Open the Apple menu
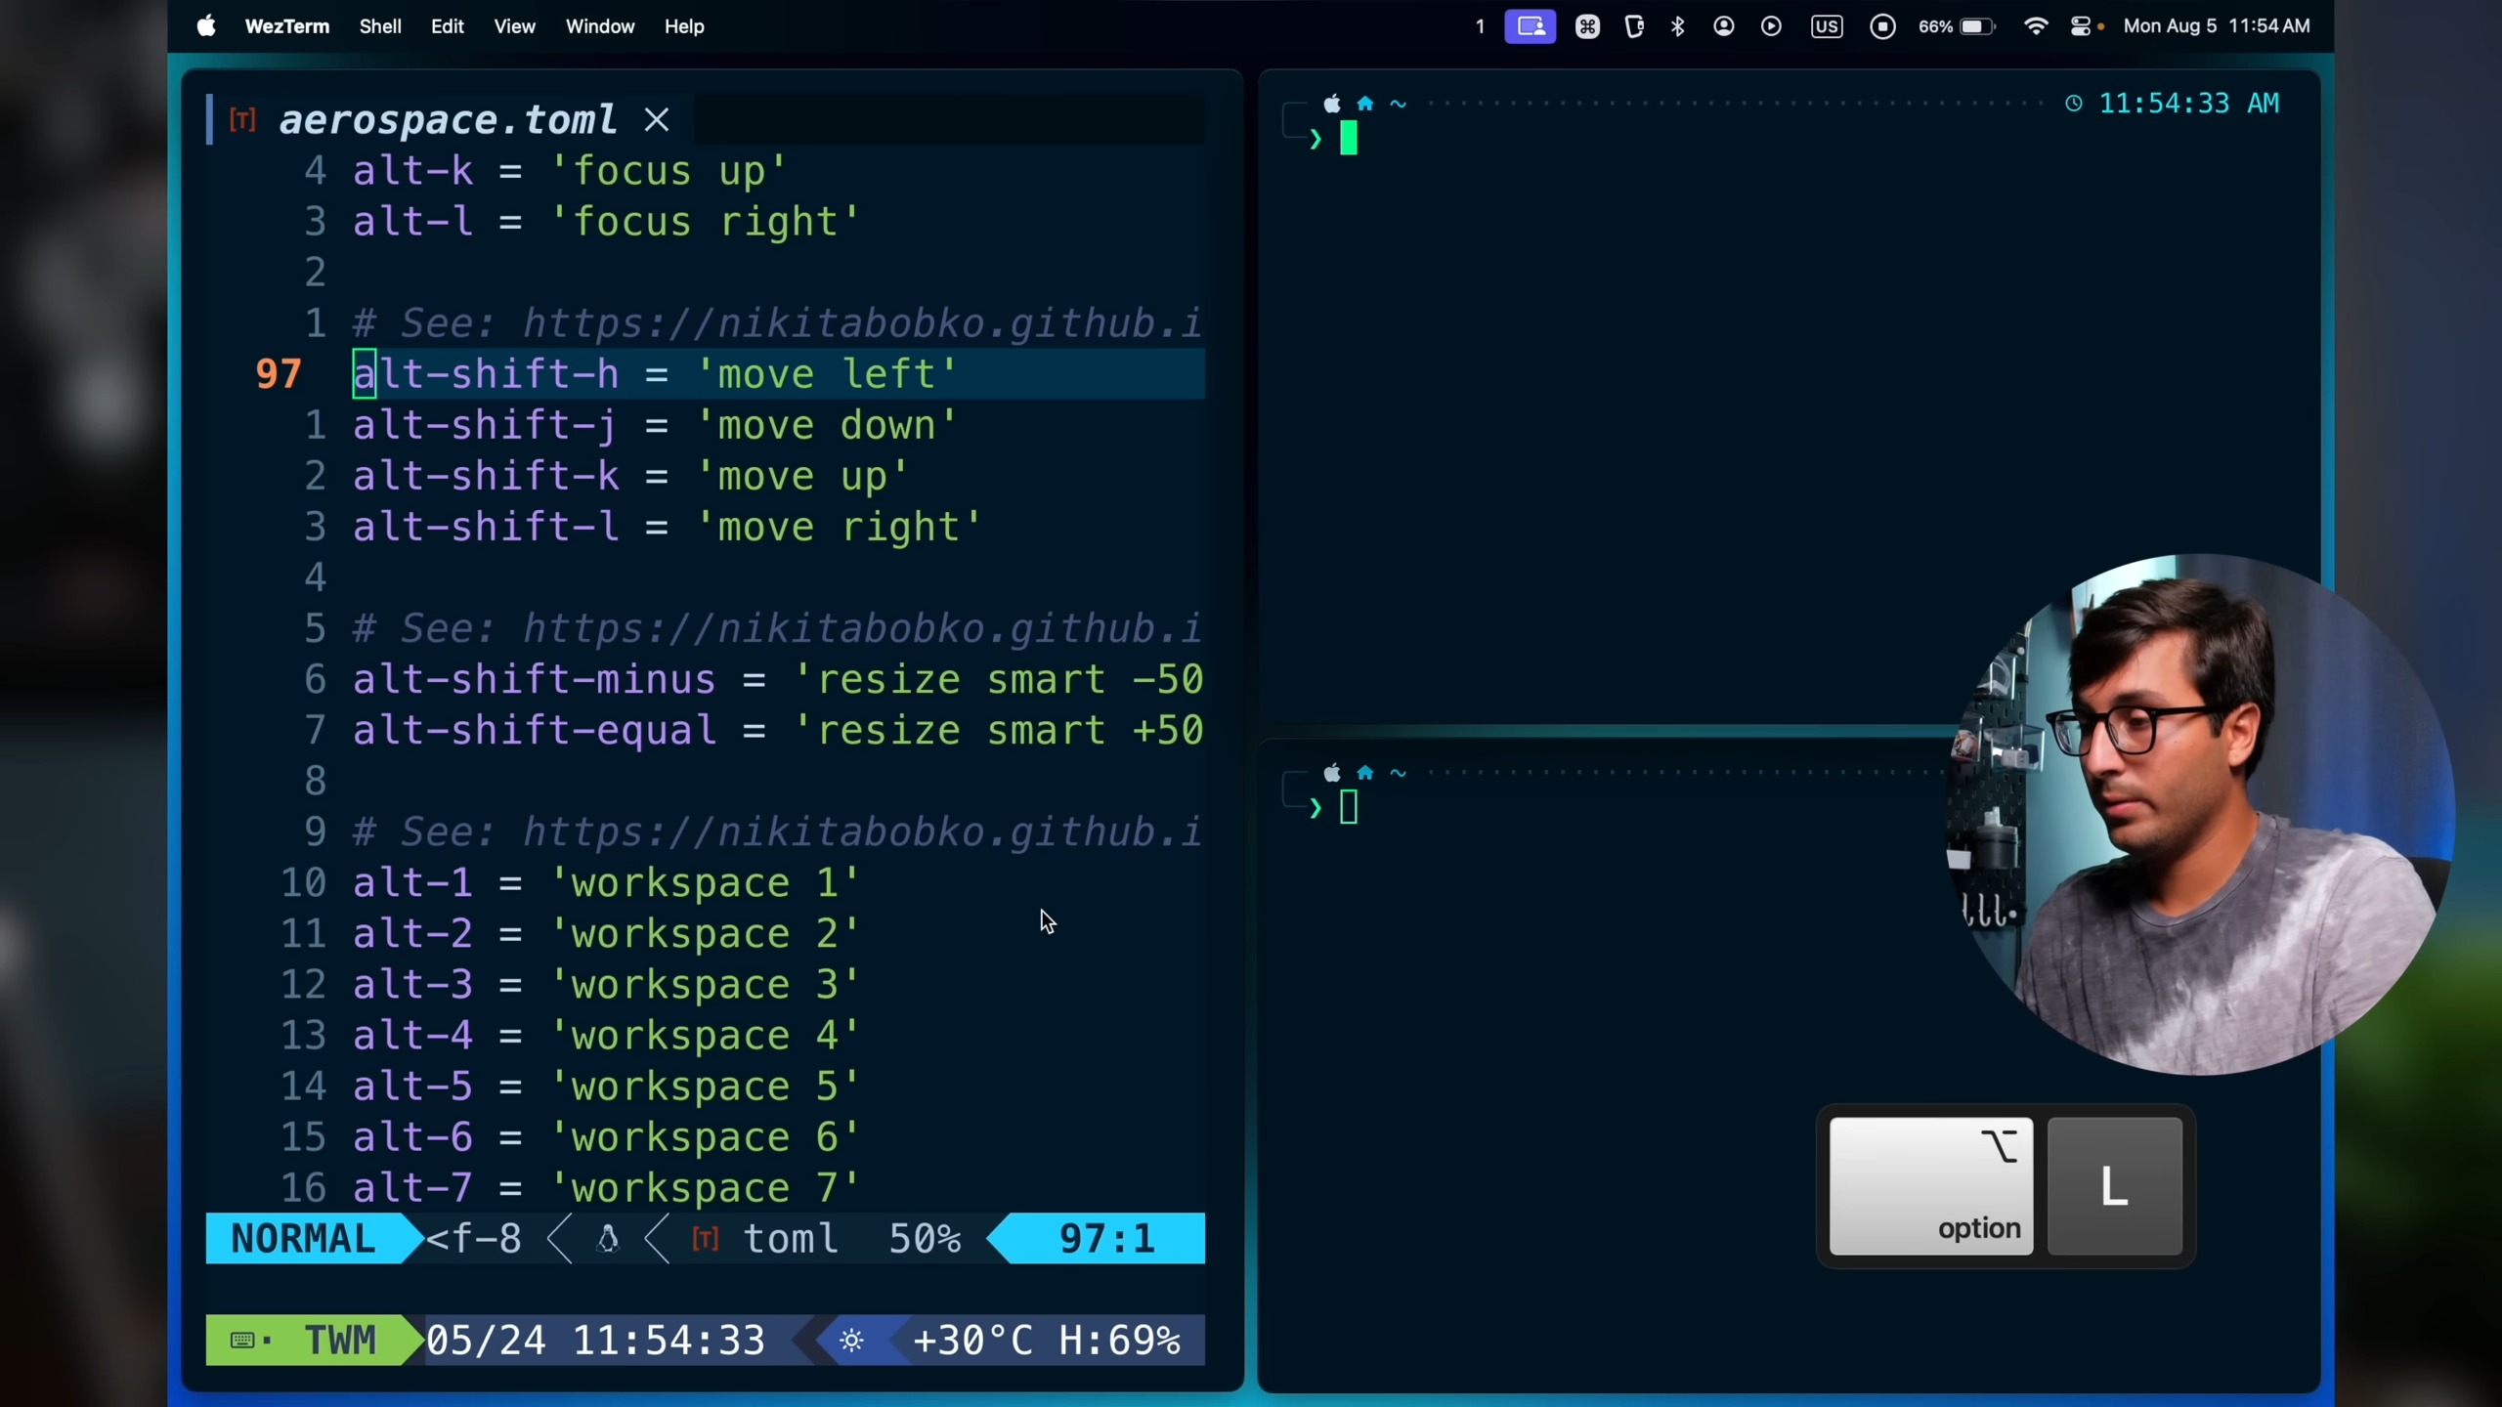This screenshot has height=1407, width=2502. 205,26
